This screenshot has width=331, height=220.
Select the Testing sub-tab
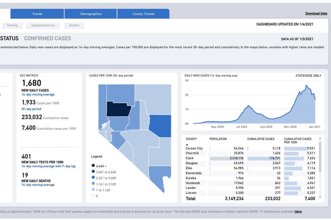click(12, 25)
